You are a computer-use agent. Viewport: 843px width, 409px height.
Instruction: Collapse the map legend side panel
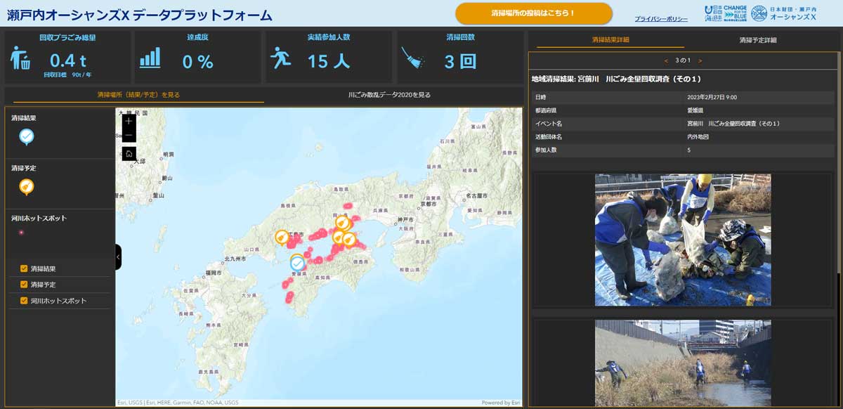118,257
